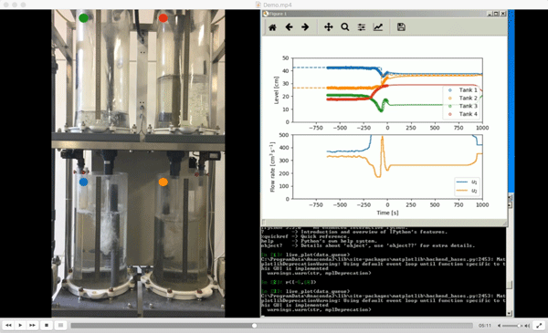Image resolution: width=548 pixels, height=333 pixels.
Task: Click the blue tank marker dot in the video
Action: (83, 182)
